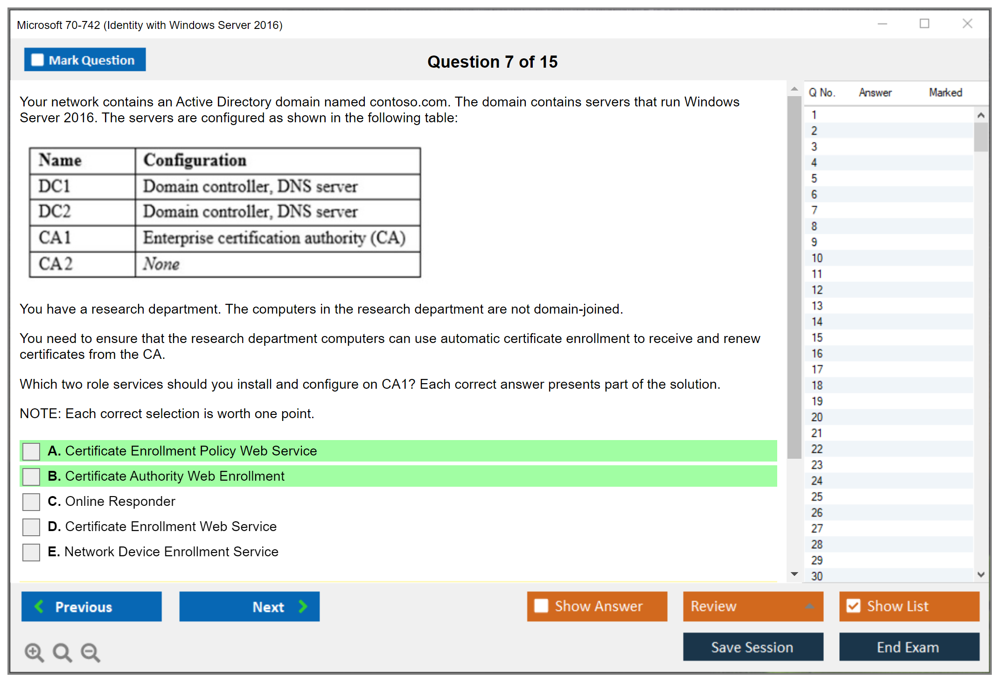Uncheck the Show List option
This screenshot has width=1003, height=686.
(853, 606)
